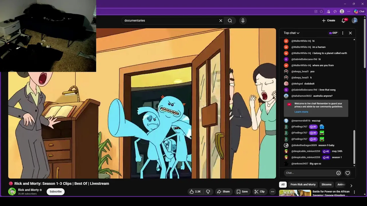Open the Create menu

click(328, 21)
